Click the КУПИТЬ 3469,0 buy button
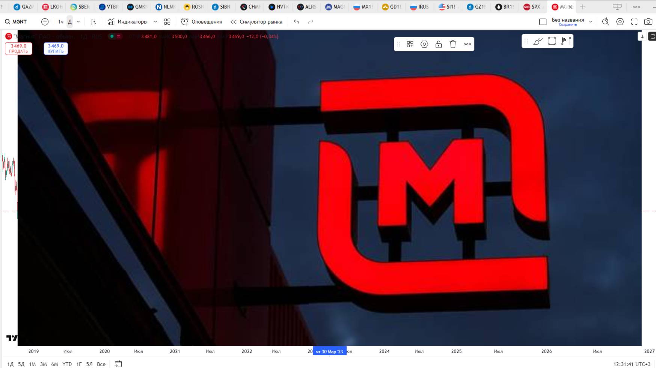Image resolution: width=656 pixels, height=368 pixels. (56, 48)
